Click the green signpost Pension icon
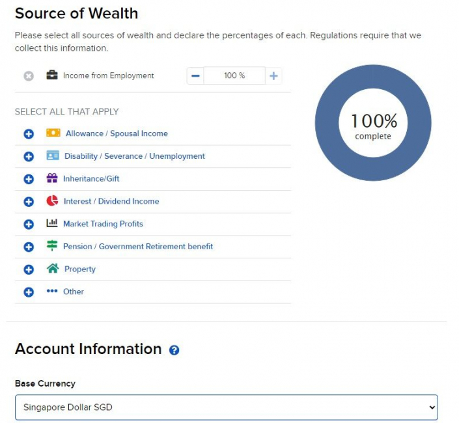This screenshot has height=423, width=459. pyautogui.click(x=52, y=246)
